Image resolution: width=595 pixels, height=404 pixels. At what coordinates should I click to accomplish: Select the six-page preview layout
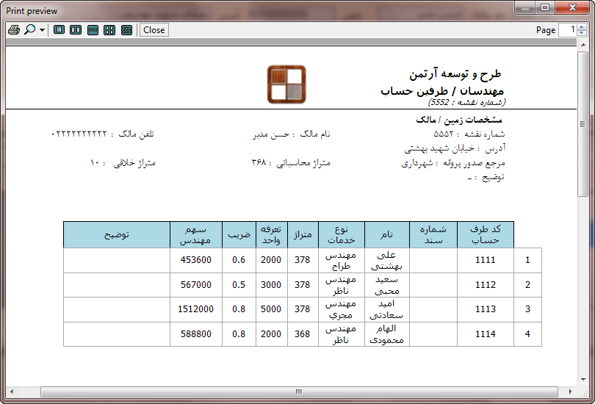click(x=126, y=30)
